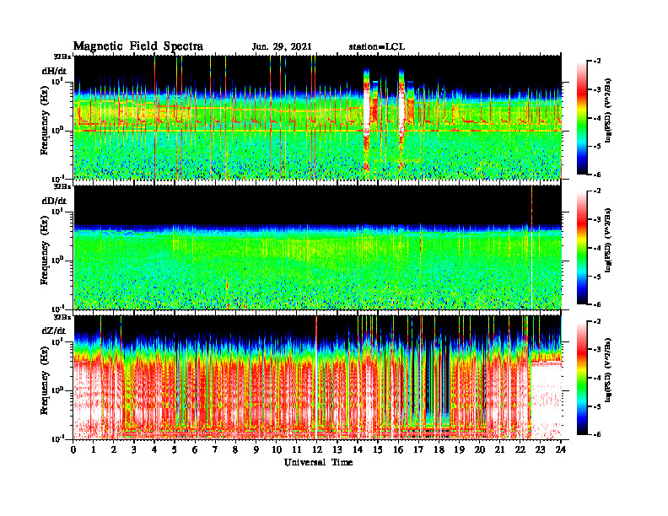
Task: Click the "Magnetic Field Spectra" title
Action: tap(138, 46)
